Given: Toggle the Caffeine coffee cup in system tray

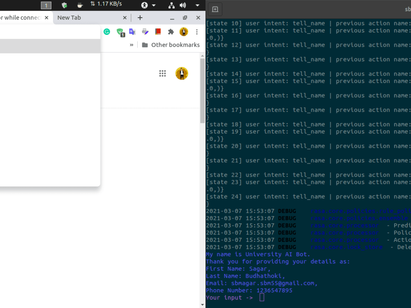Looking at the screenshot, I should coord(79,5).
